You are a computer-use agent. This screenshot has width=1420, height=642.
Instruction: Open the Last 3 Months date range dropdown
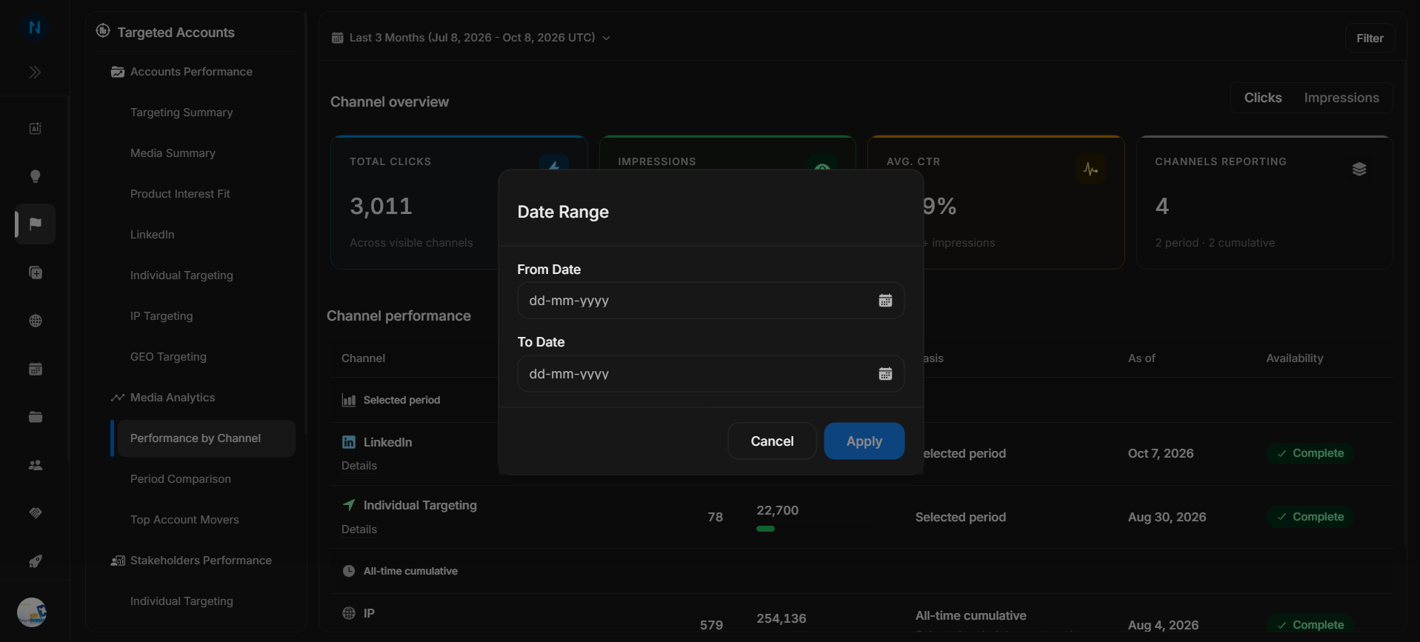(x=471, y=38)
